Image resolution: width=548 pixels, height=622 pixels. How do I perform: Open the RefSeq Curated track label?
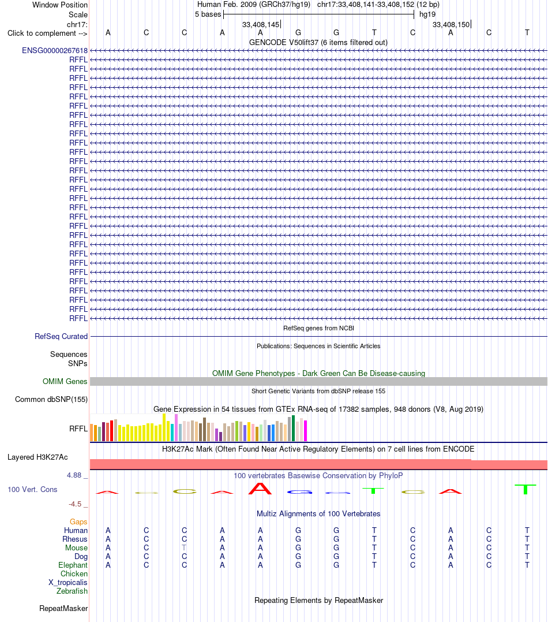(61, 336)
